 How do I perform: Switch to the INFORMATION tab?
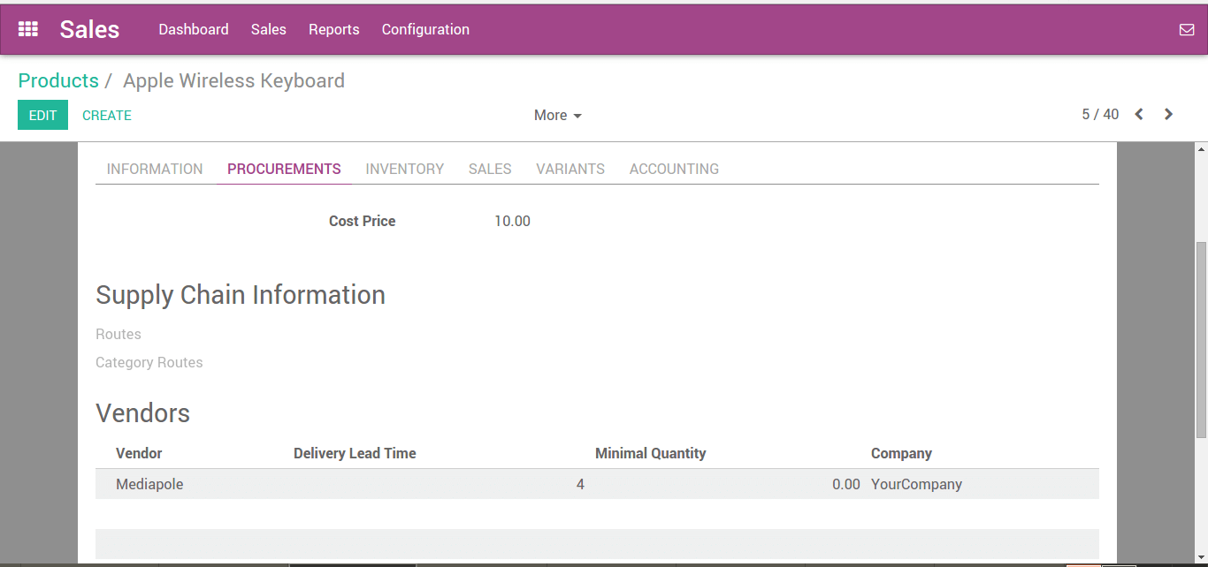(x=155, y=169)
